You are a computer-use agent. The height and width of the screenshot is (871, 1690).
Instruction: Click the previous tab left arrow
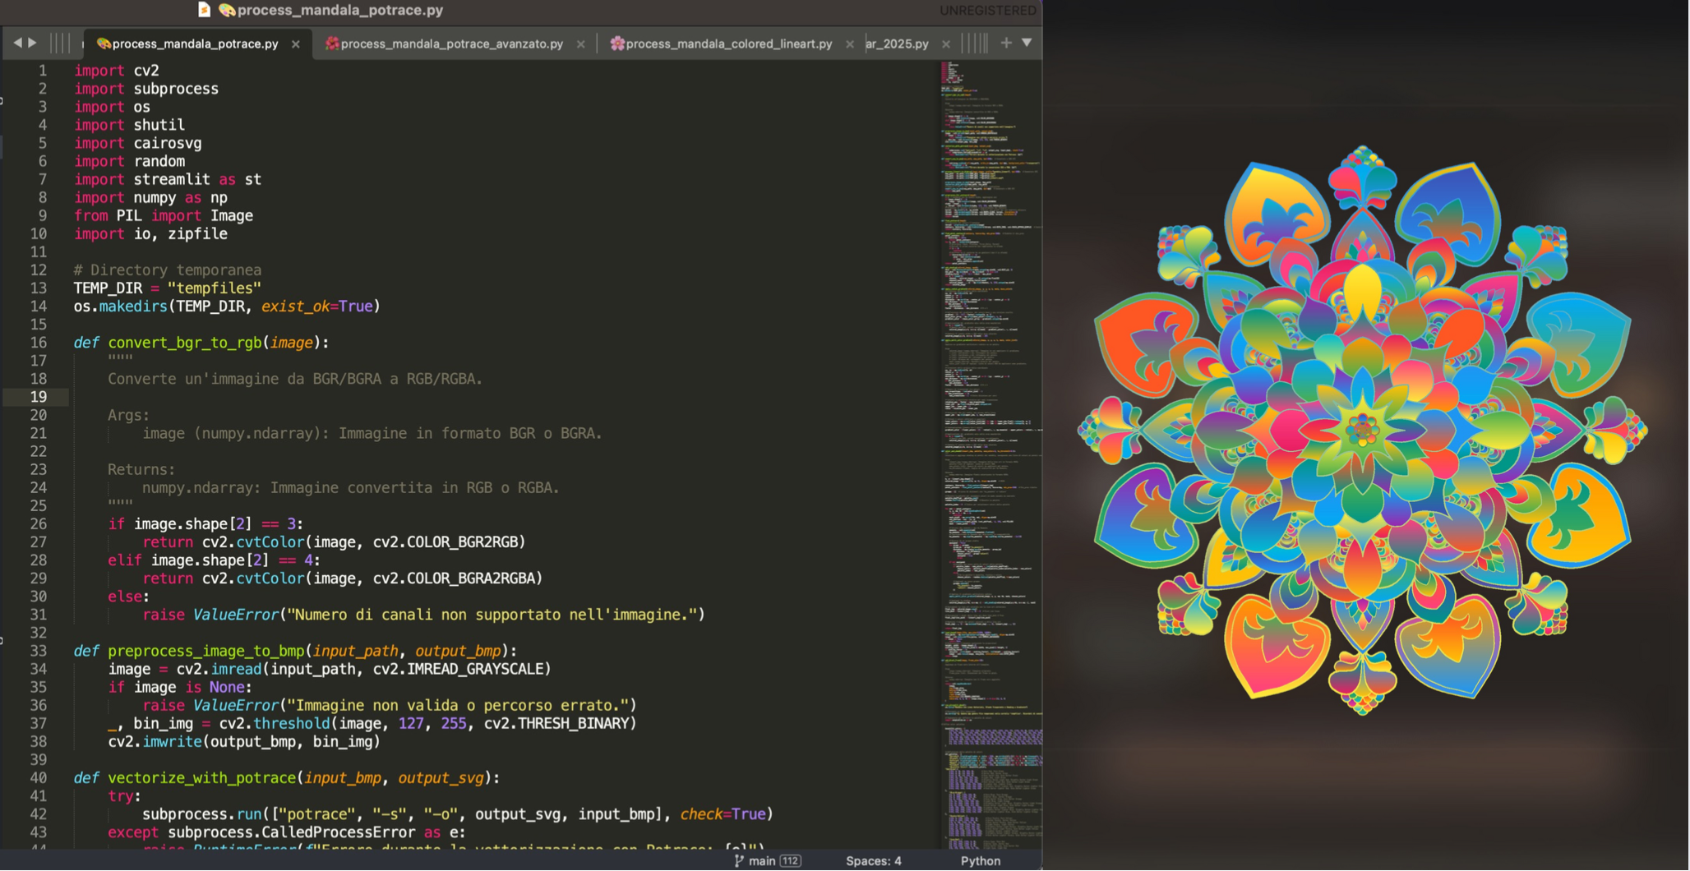(17, 43)
